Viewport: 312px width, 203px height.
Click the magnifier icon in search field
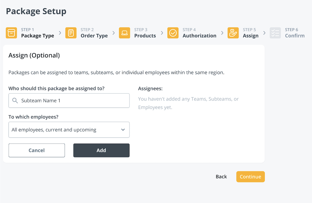[x=15, y=101]
